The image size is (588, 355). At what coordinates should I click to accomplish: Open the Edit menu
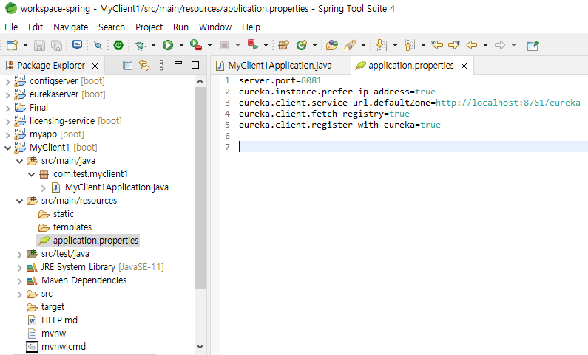pos(36,27)
